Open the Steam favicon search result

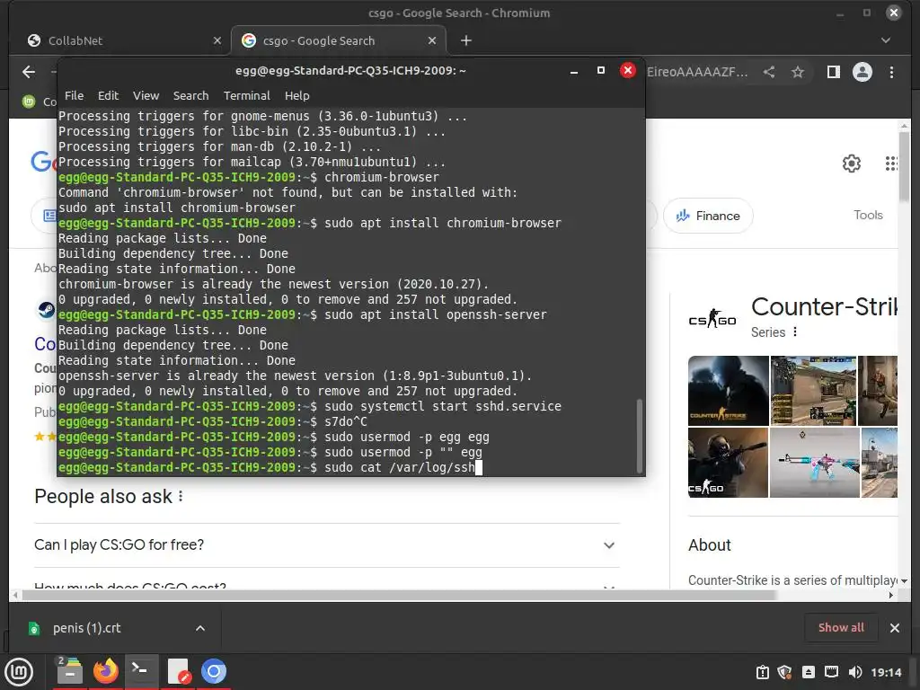tap(47, 309)
